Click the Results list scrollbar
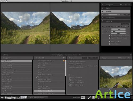Screen dimensions: 133x101 coord(66,68)
